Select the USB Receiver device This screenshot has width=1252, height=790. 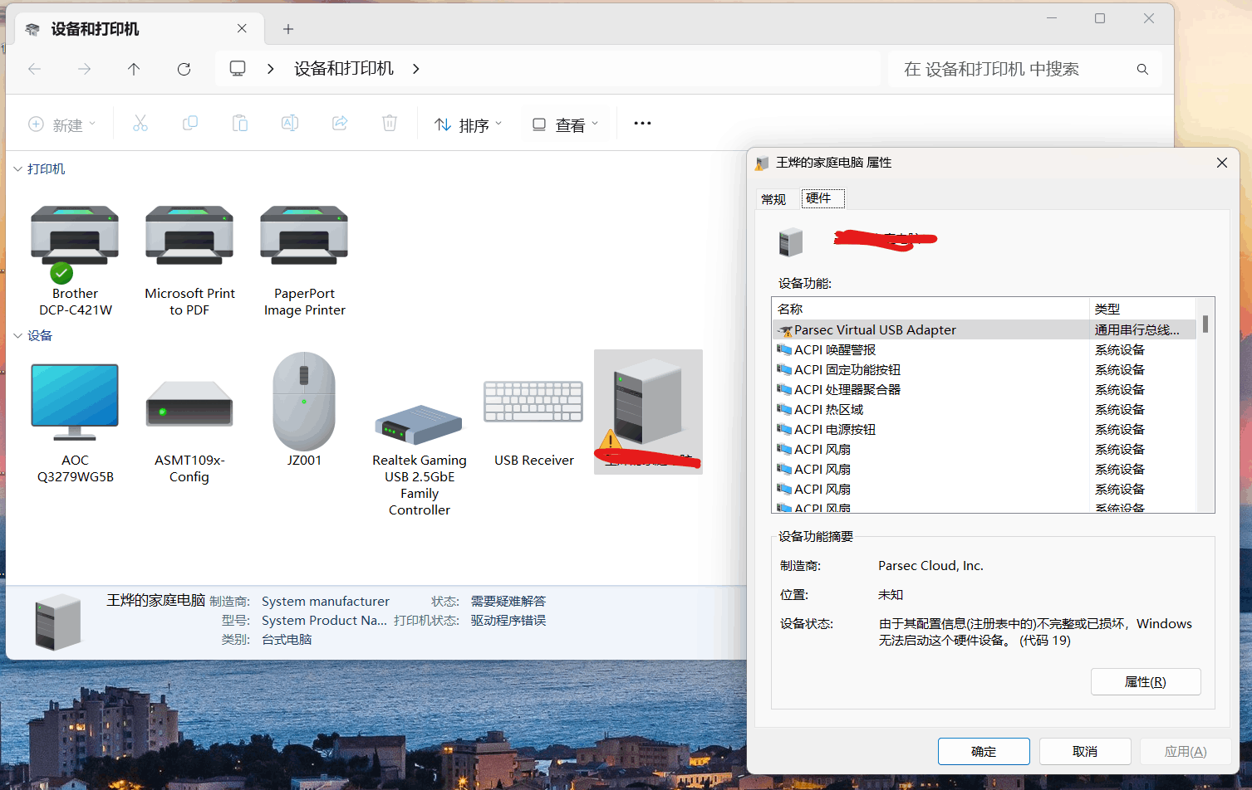pyautogui.click(x=533, y=402)
